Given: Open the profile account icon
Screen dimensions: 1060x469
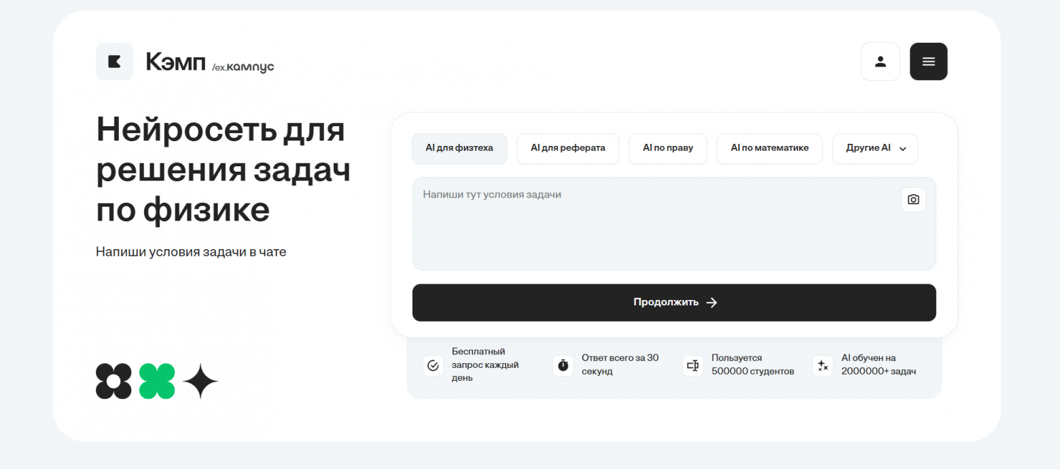Looking at the screenshot, I should click(x=880, y=61).
